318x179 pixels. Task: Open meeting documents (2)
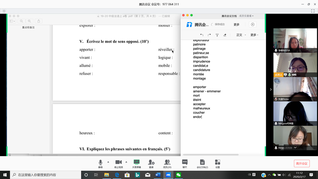[x=202, y=163]
